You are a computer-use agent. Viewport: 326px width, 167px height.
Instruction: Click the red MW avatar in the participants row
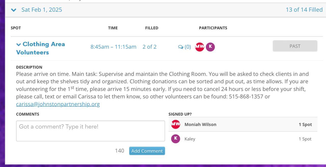pos(199,47)
